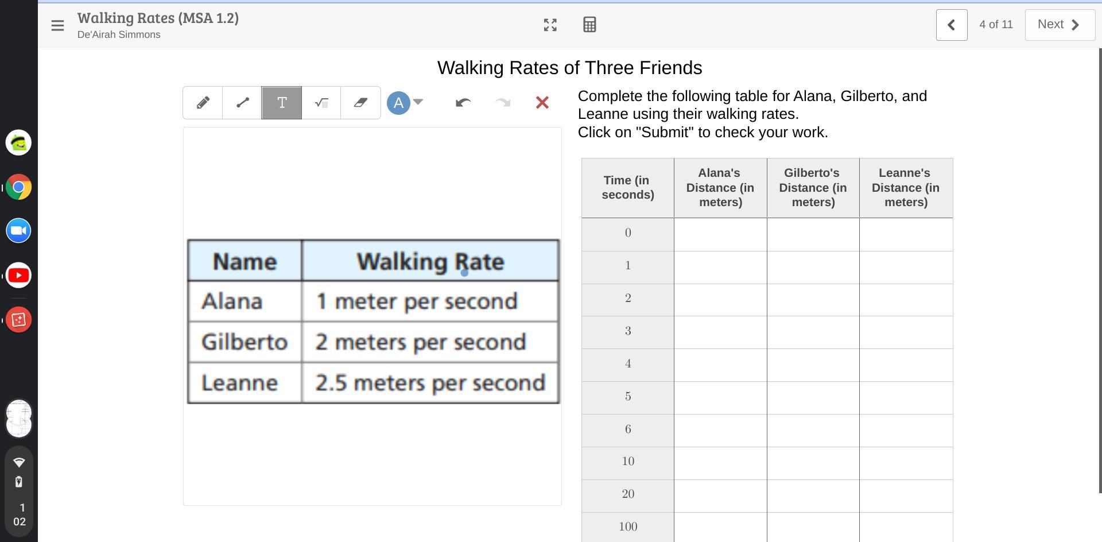Click Alana's distance cell for 0 seconds
This screenshot has width=1102, height=542.
[x=720, y=234]
